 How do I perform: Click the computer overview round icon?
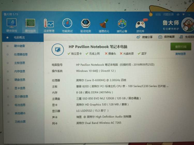(58, 50)
